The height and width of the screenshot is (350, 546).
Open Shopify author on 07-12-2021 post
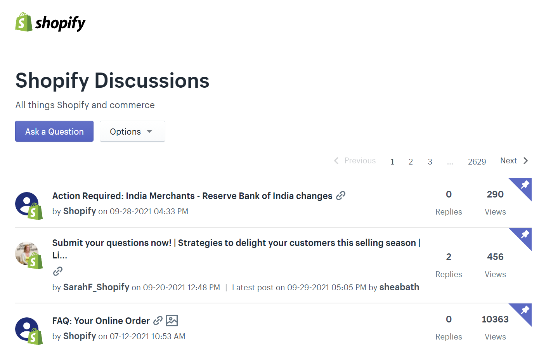coord(80,336)
